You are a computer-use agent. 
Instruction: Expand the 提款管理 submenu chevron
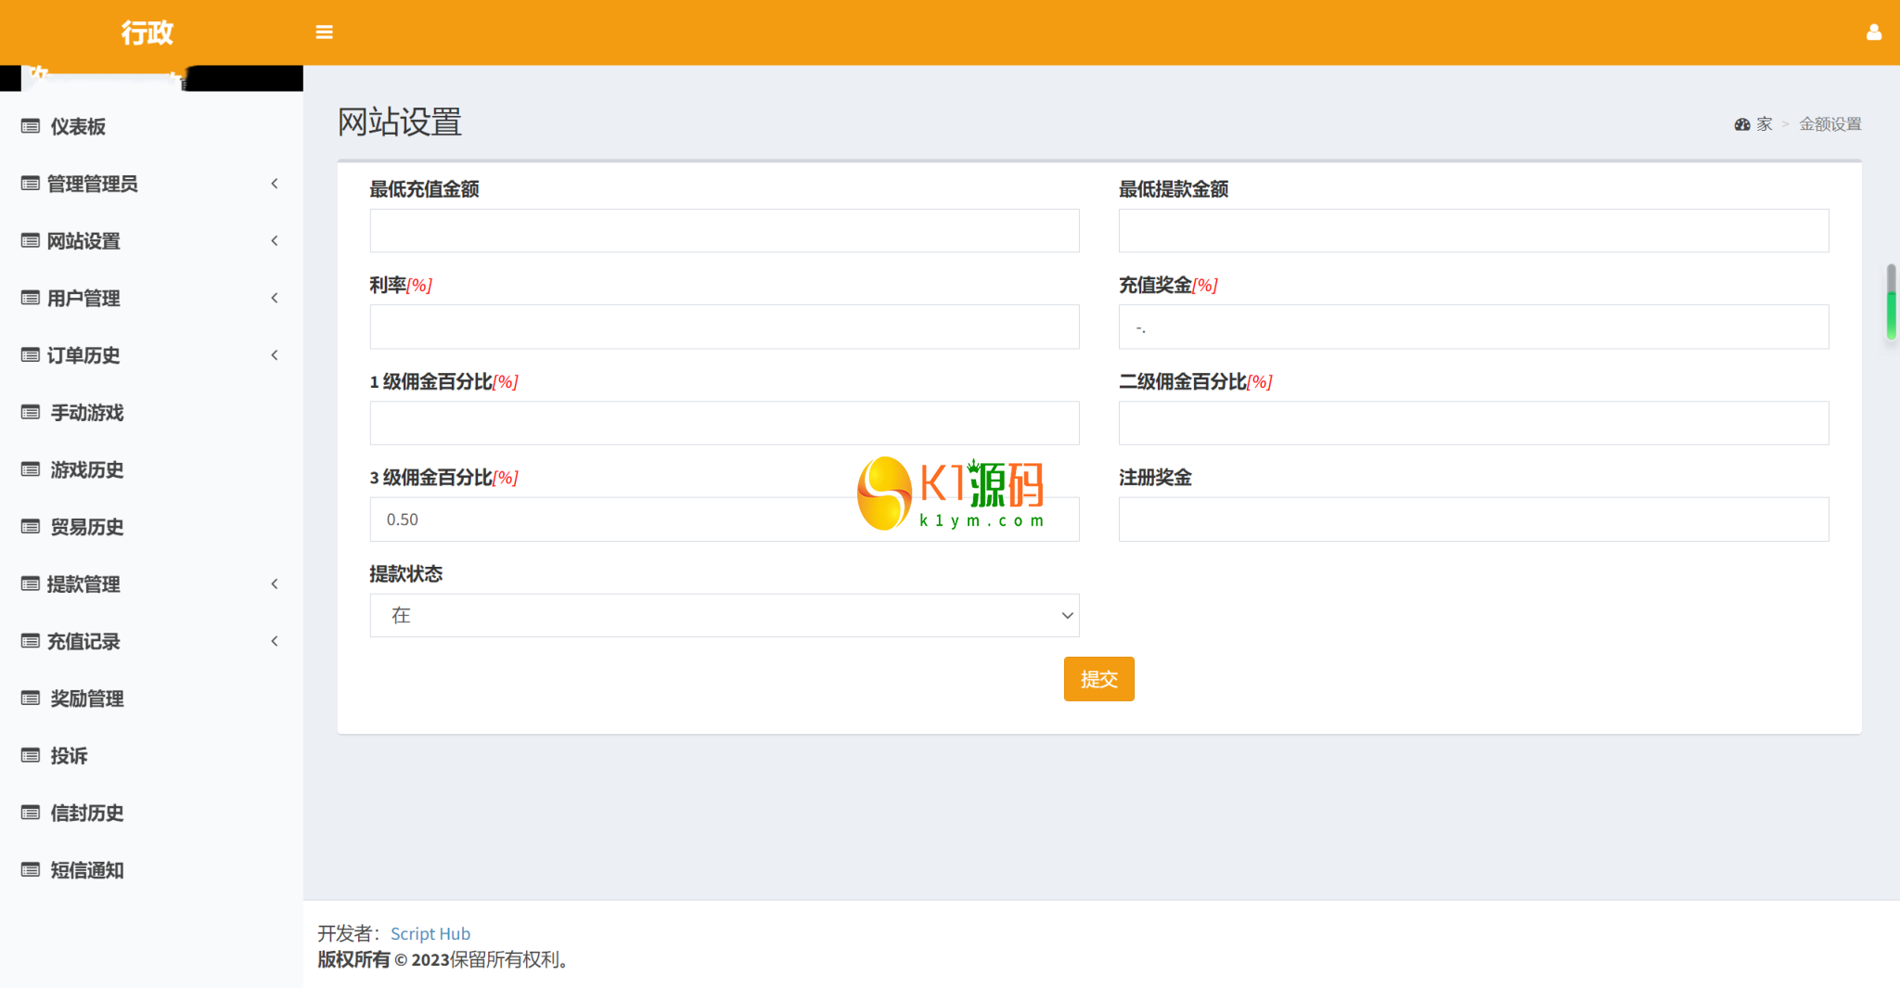[275, 584]
